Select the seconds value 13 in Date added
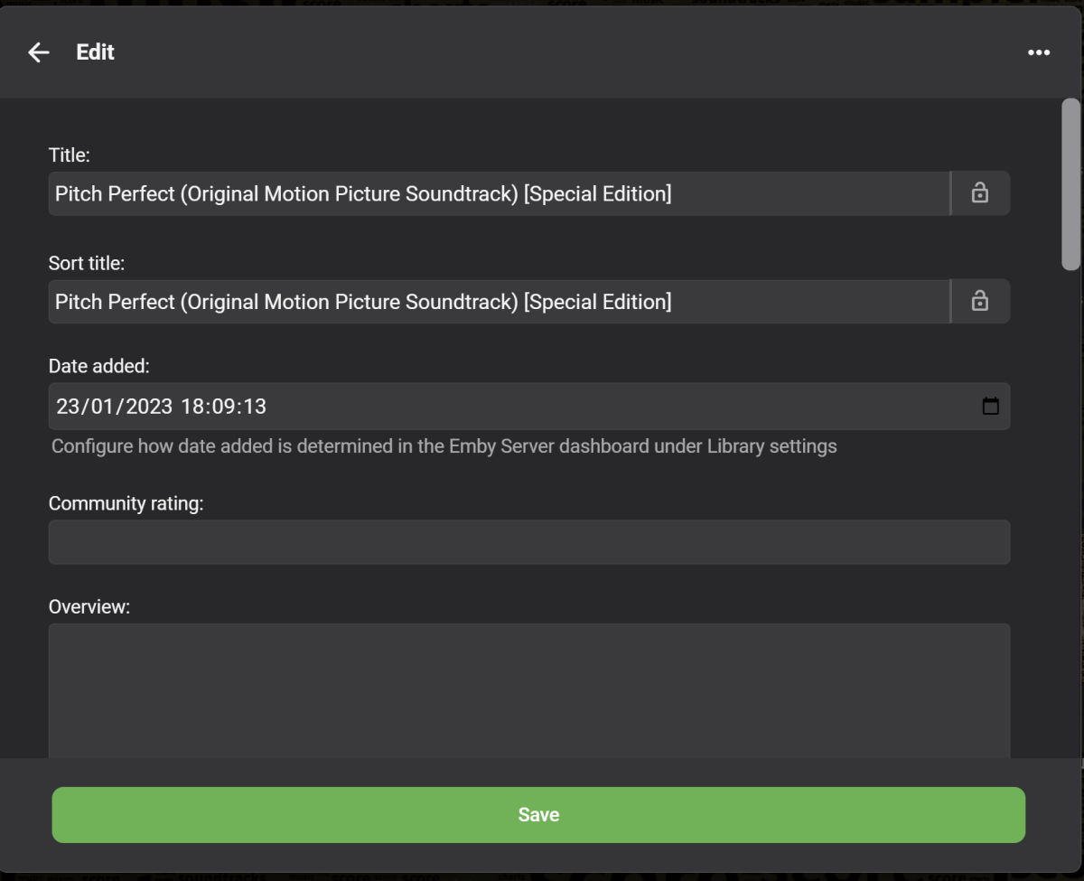The height and width of the screenshot is (881, 1084). pos(254,407)
